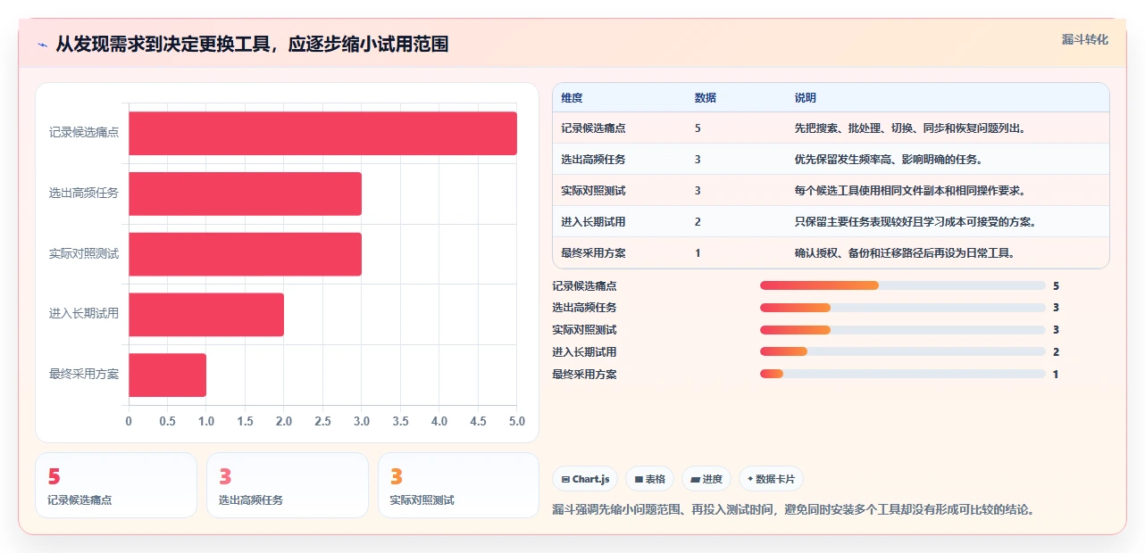The image size is (1145, 553).
Task: Click the 进入长期试用 y-axis label on the chart
Action: [x=84, y=314]
